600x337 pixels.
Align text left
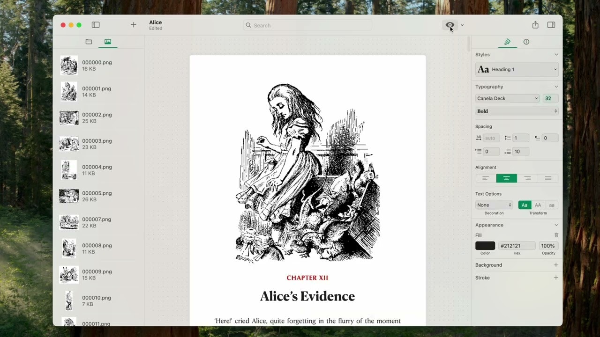pyautogui.click(x=486, y=178)
